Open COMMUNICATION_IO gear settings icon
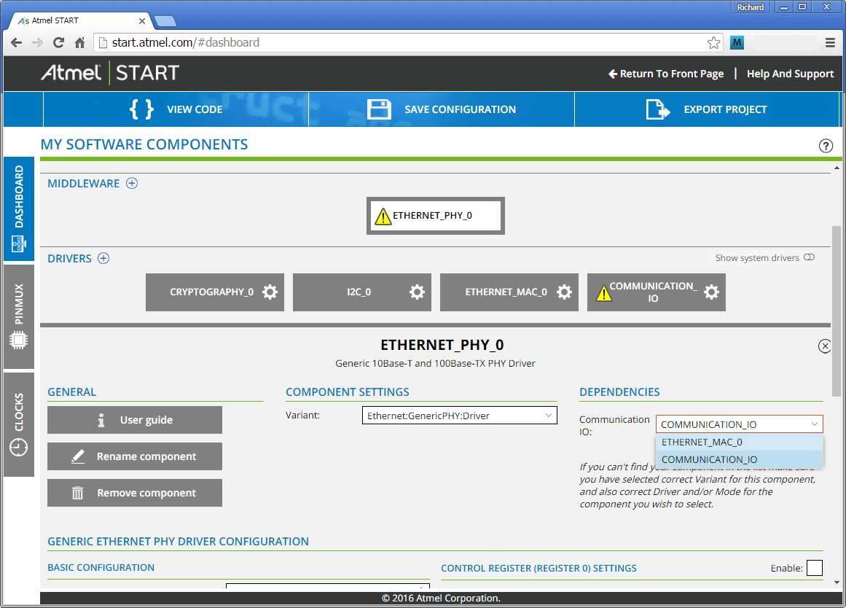The image size is (846, 608). [712, 292]
